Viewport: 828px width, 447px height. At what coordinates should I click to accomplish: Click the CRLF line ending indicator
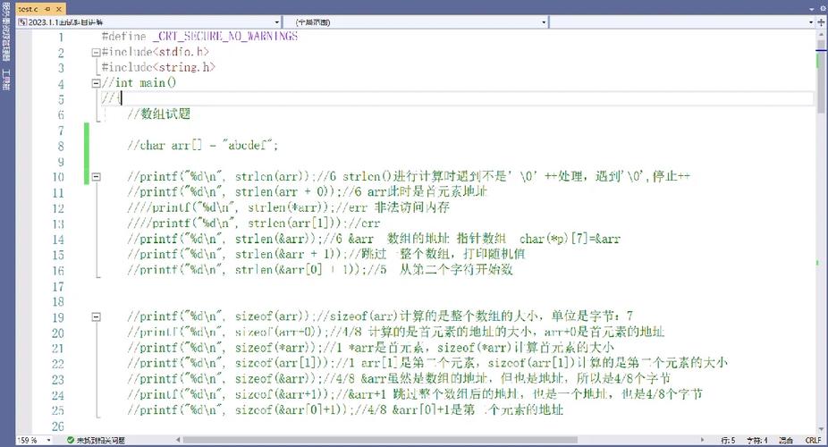[x=812, y=440]
